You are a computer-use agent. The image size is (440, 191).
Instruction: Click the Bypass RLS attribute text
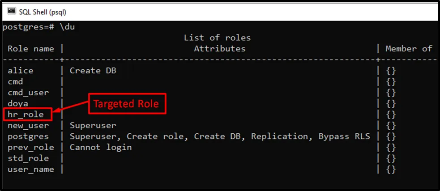(344, 136)
